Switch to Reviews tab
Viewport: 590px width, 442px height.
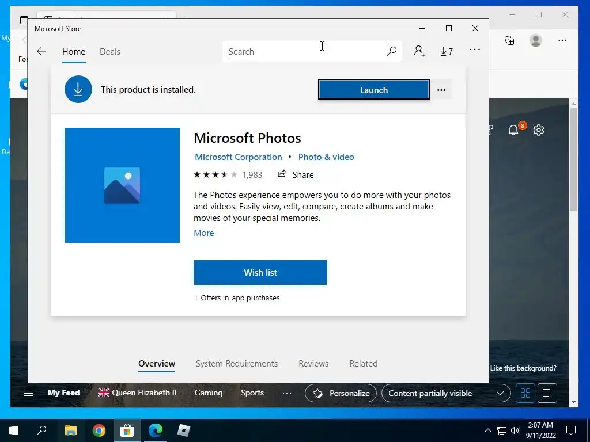(313, 364)
